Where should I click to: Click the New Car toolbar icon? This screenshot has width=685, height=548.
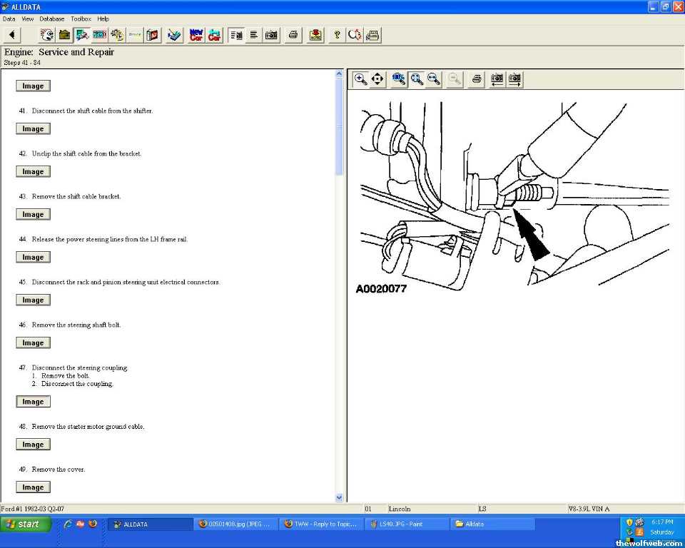tap(196, 35)
